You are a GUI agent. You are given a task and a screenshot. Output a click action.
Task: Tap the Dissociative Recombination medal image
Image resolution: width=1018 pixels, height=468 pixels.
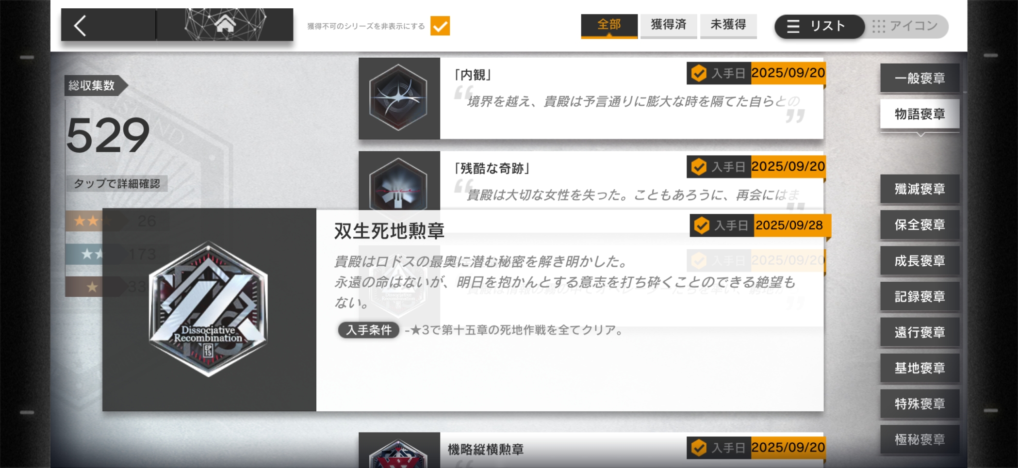209,309
